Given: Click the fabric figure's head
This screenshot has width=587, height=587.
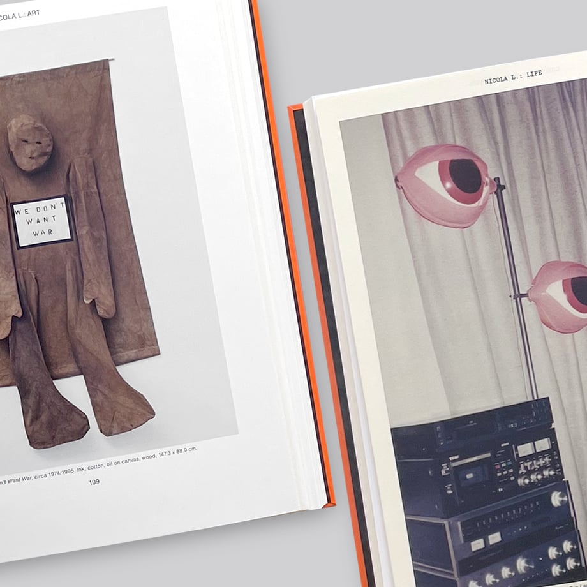Looking at the screenshot, I should (x=30, y=143).
